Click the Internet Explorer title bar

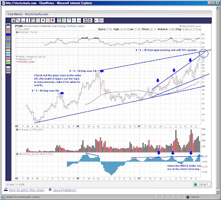tap(110, 3)
